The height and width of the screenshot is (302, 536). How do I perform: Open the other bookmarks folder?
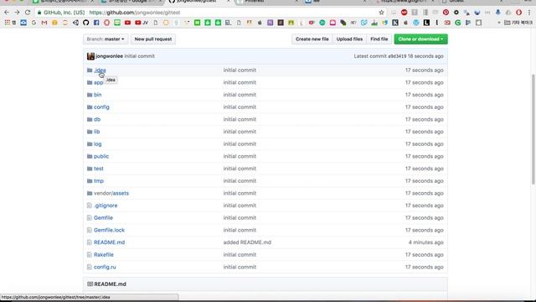pyautogui.click(x=518, y=23)
